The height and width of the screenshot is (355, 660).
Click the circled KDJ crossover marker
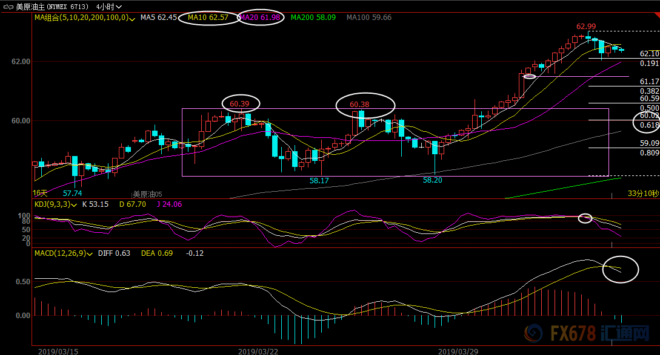pyautogui.click(x=585, y=218)
